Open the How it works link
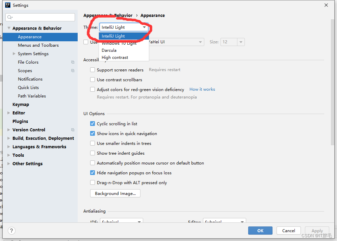This screenshot has height=241, width=337. pos(202,89)
